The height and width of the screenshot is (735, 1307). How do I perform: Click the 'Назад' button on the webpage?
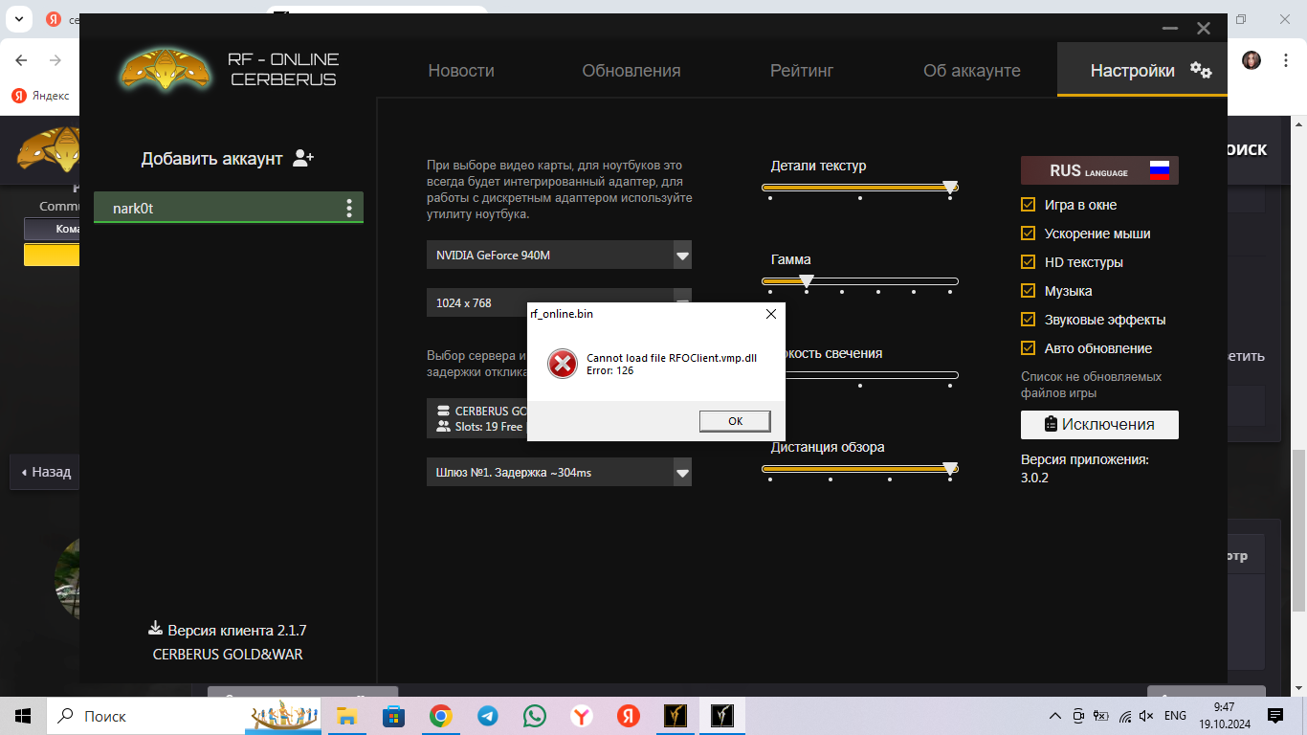(x=46, y=472)
